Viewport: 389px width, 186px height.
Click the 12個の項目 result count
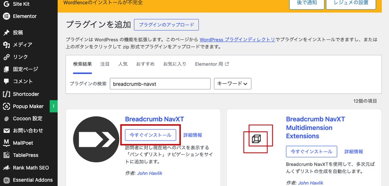click(x=365, y=101)
